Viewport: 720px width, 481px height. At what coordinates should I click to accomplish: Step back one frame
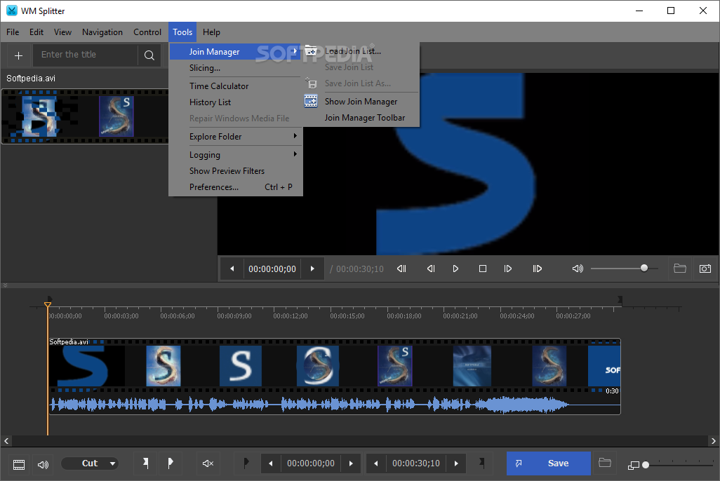point(431,269)
